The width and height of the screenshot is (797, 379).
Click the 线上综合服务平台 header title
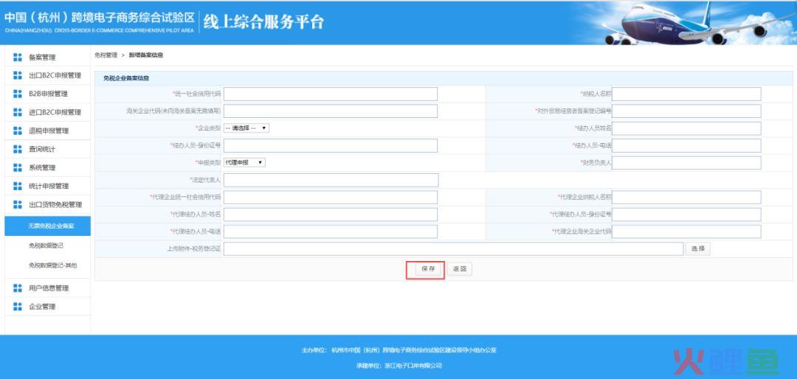(263, 22)
